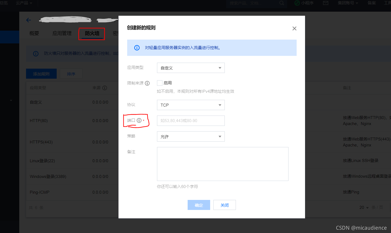The height and width of the screenshot is (233, 391).
Task: Expand the 云产品 menu
Action: [x=24, y=3]
